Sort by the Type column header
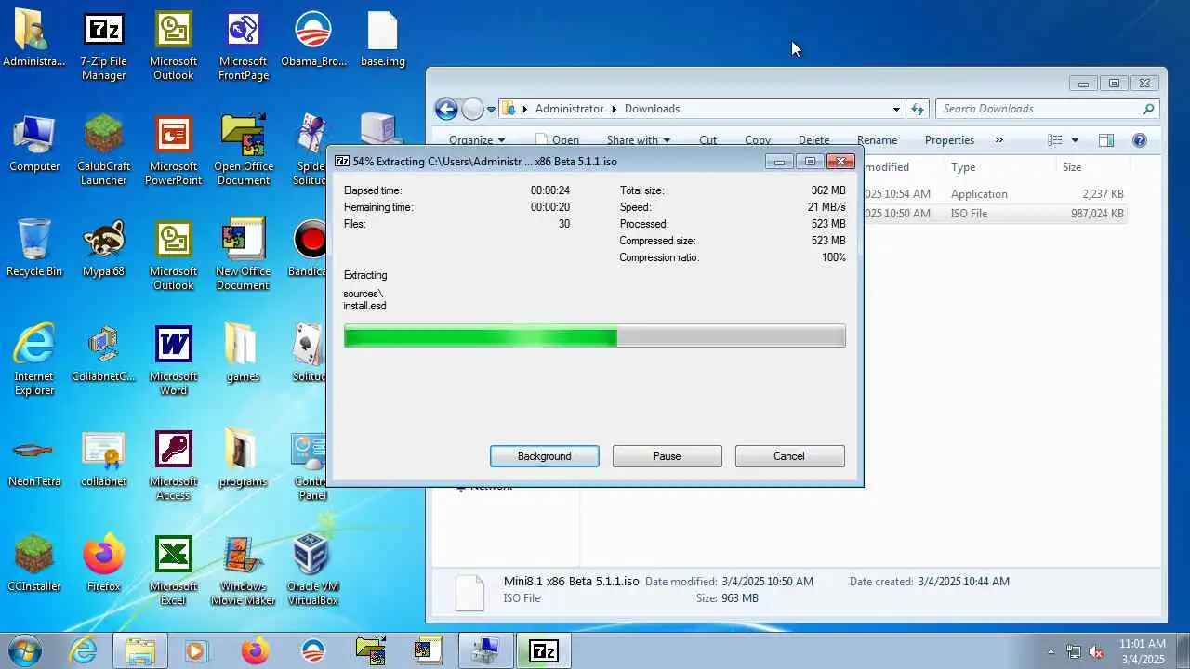1190x669 pixels. pyautogui.click(x=999, y=167)
